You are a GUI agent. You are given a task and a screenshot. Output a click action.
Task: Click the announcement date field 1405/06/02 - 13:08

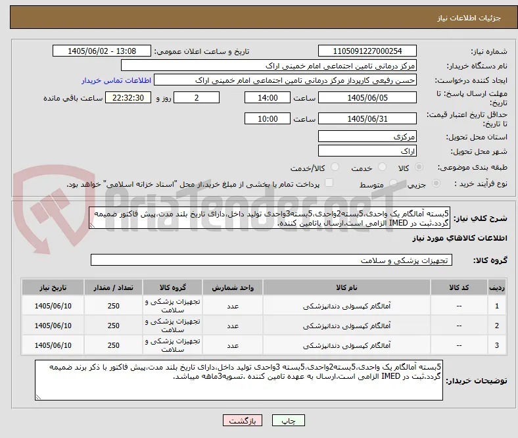pos(102,51)
